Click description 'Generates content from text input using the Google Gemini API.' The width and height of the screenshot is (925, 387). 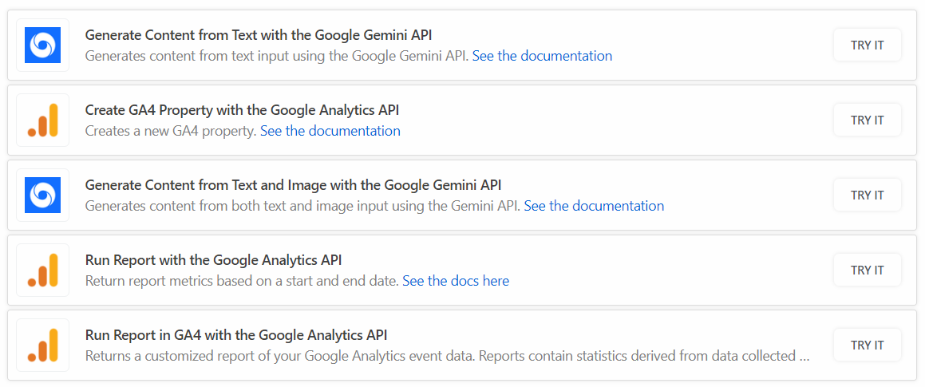point(277,56)
